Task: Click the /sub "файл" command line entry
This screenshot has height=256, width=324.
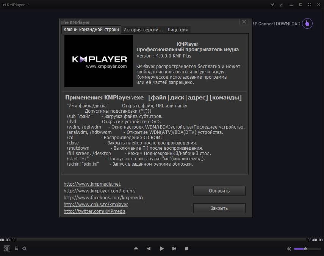Action: click(114, 116)
